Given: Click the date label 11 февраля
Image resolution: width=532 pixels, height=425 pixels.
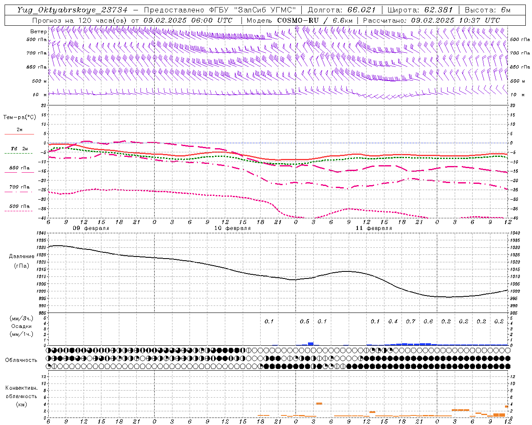Looking at the screenshot, I should (374, 228).
